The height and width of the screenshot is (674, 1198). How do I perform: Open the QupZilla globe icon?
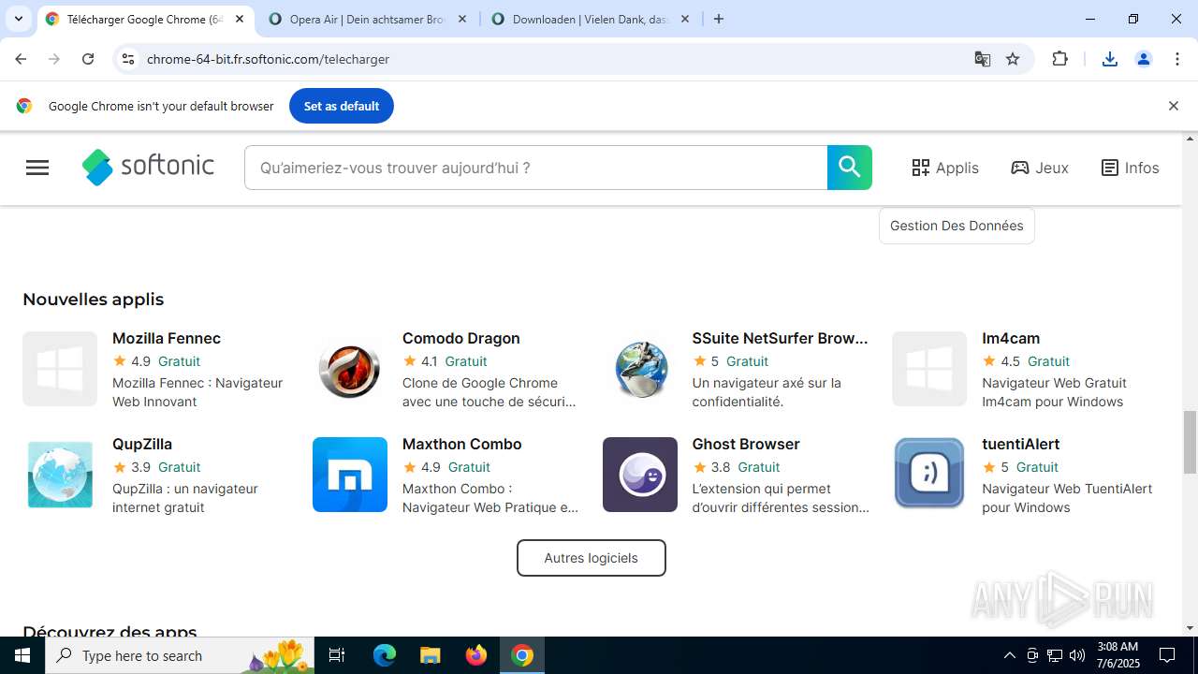tap(60, 475)
